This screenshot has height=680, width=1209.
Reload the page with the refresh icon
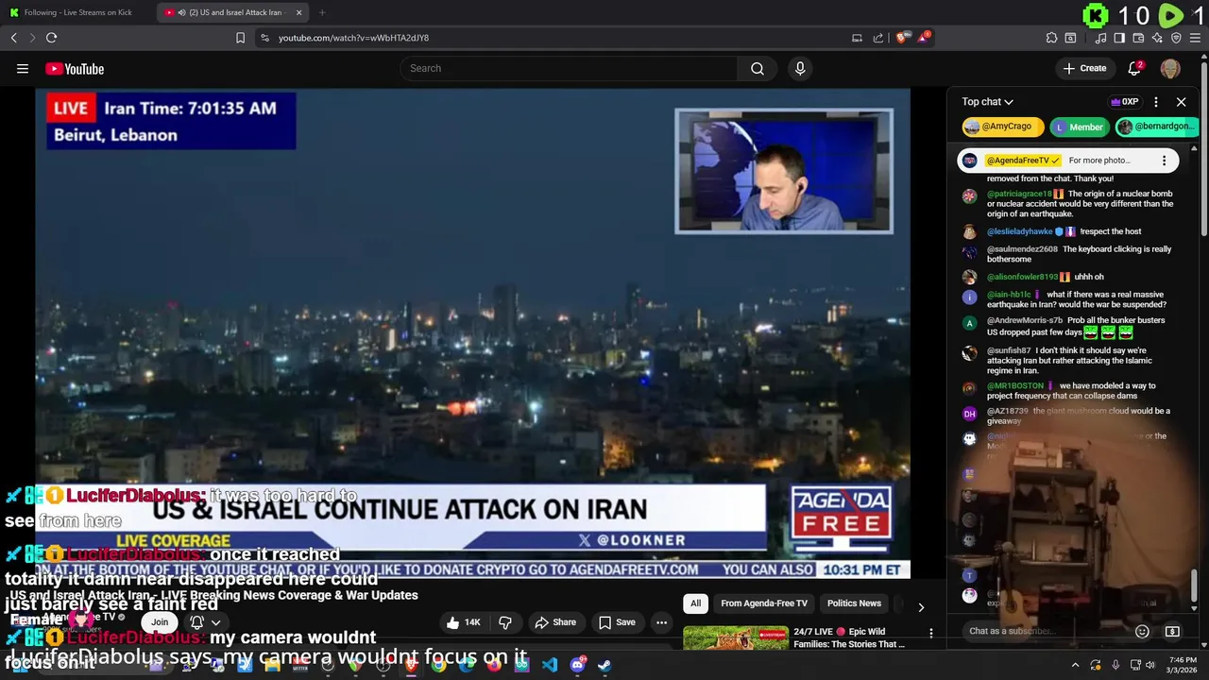coord(51,38)
